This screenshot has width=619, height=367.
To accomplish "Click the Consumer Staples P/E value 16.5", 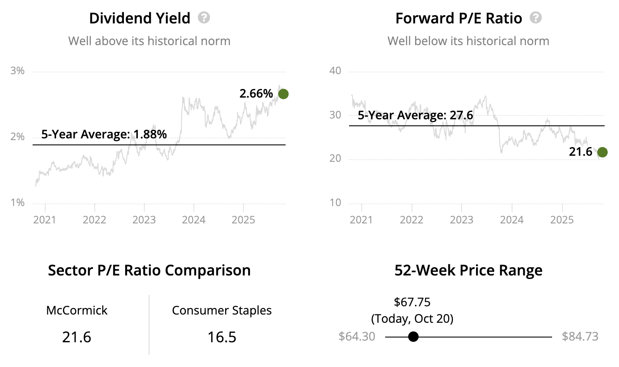I will click(x=222, y=337).
